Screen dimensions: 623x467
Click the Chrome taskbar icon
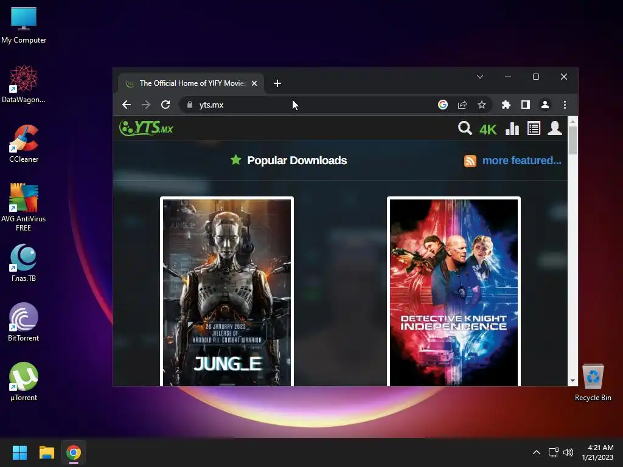point(74,452)
